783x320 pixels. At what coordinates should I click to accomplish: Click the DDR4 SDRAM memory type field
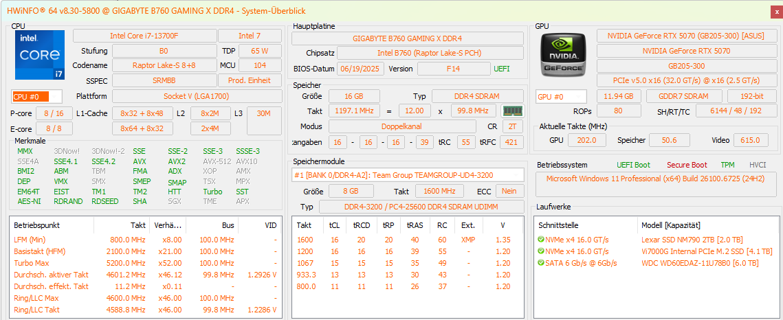click(x=478, y=96)
